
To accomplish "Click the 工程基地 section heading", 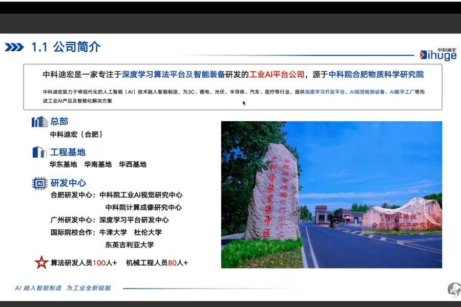I will [68, 152].
